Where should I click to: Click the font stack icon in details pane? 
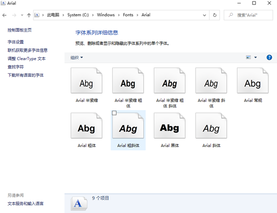pyautogui.click(x=79, y=204)
